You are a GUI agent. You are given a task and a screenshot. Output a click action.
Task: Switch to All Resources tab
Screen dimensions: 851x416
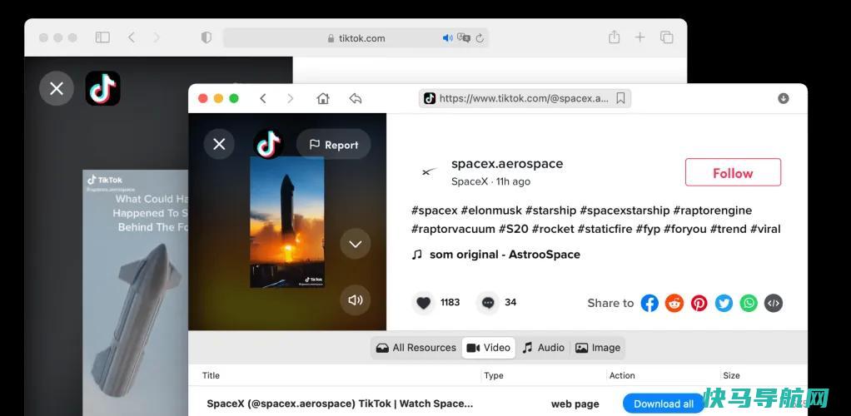[x=416, y=348]
